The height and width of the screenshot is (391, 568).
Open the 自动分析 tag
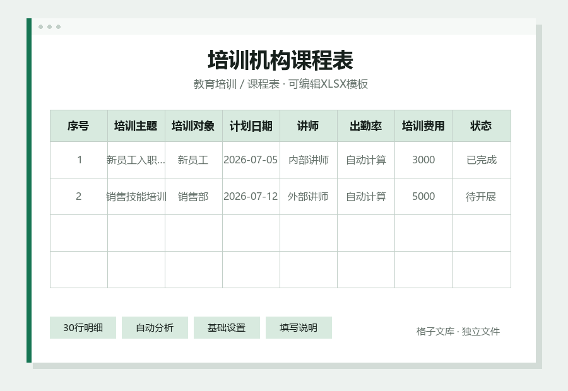point(155,328)
